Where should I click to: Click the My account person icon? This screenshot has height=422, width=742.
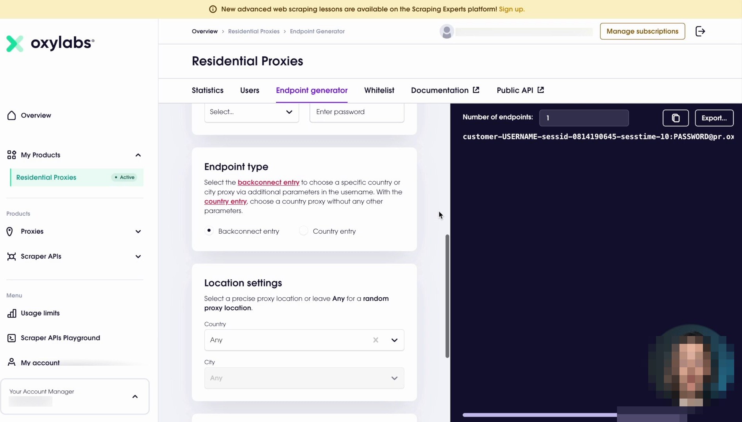(12, 362)
